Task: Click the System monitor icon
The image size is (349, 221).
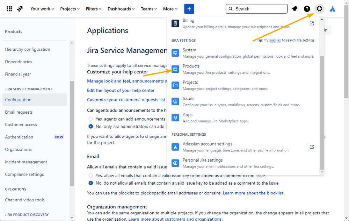Action: pyautogui.click(x=175, y=53)
